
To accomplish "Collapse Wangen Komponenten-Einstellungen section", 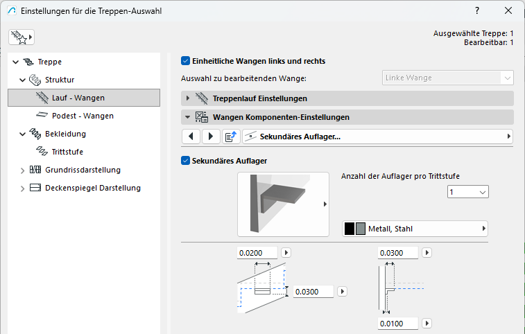I will (188, 117).
